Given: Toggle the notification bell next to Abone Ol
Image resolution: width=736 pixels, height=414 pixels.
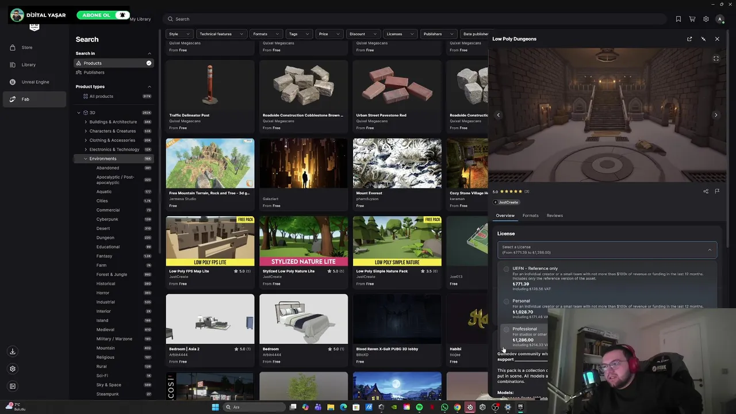Looking at the screenshot, I should click(x=122, y=15).
